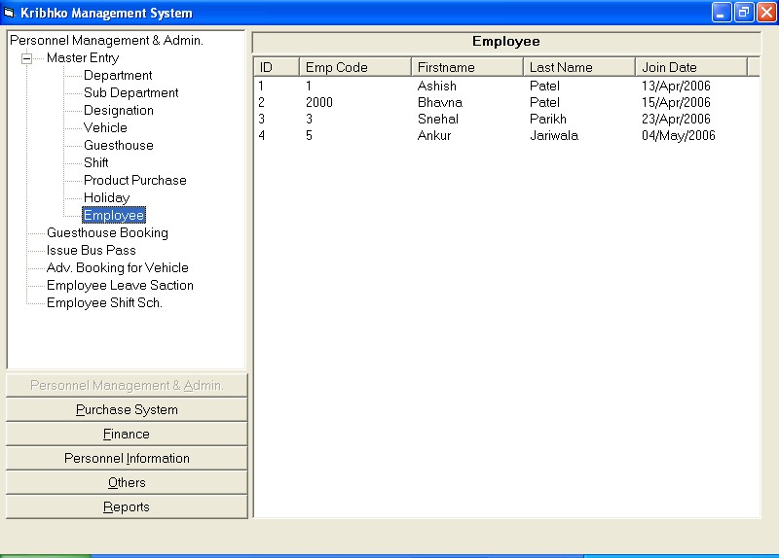Collapse the Master Entry tree node

coord(26,58)
